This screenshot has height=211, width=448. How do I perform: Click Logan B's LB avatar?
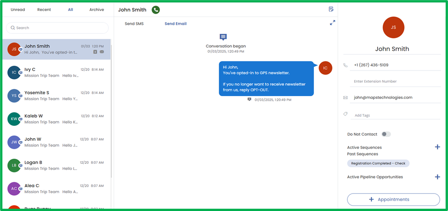coord(14,165)
